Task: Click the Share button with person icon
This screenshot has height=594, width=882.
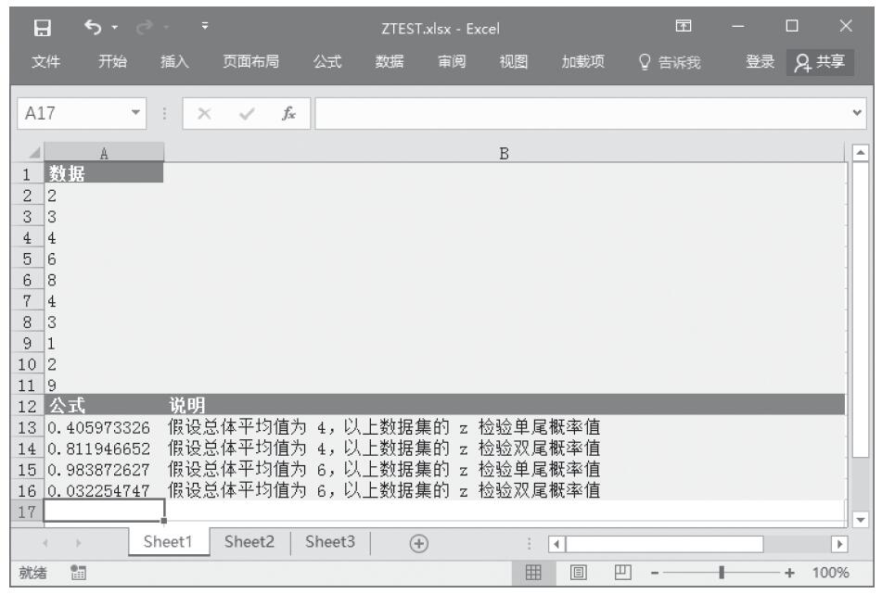Action: click(819, 62)
